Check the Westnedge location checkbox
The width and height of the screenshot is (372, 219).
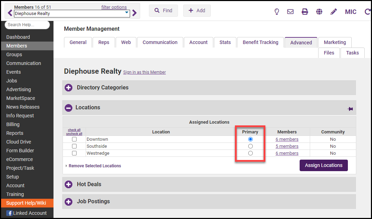(x=74, y=153)
